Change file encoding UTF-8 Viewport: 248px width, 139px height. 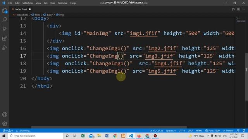click(x=182, y=131)
